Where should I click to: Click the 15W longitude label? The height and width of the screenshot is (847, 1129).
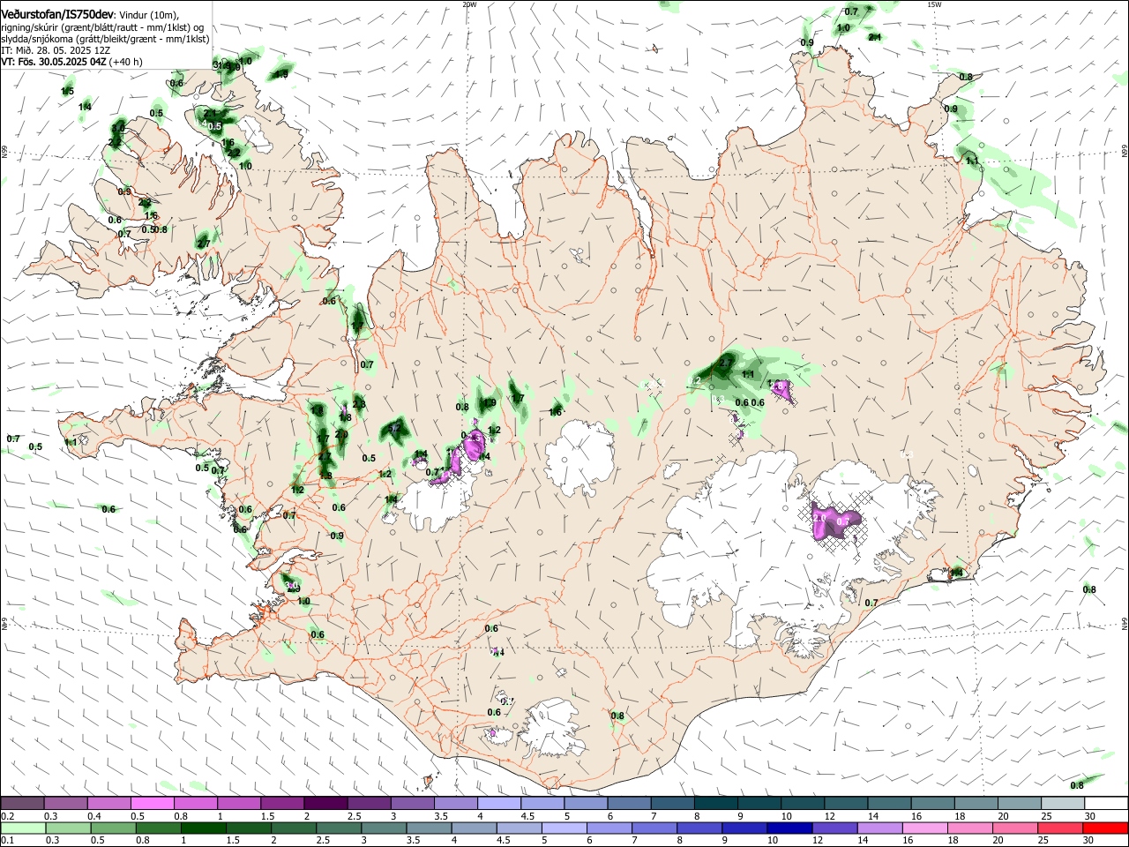point(934,4)
